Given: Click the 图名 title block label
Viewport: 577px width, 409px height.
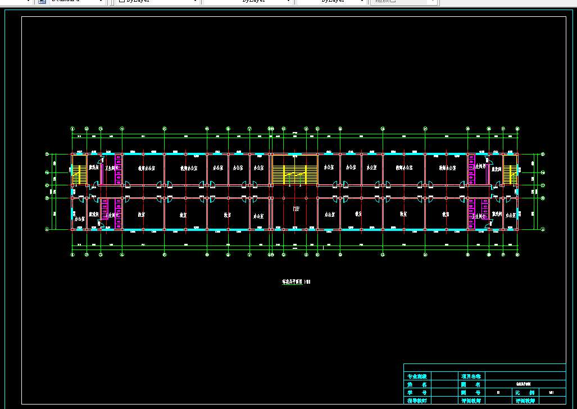Looking at the screenshot, I should 471,384.
